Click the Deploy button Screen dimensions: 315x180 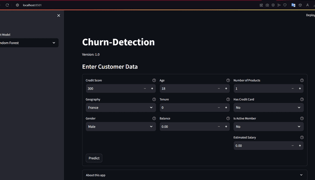pos(310,15)
